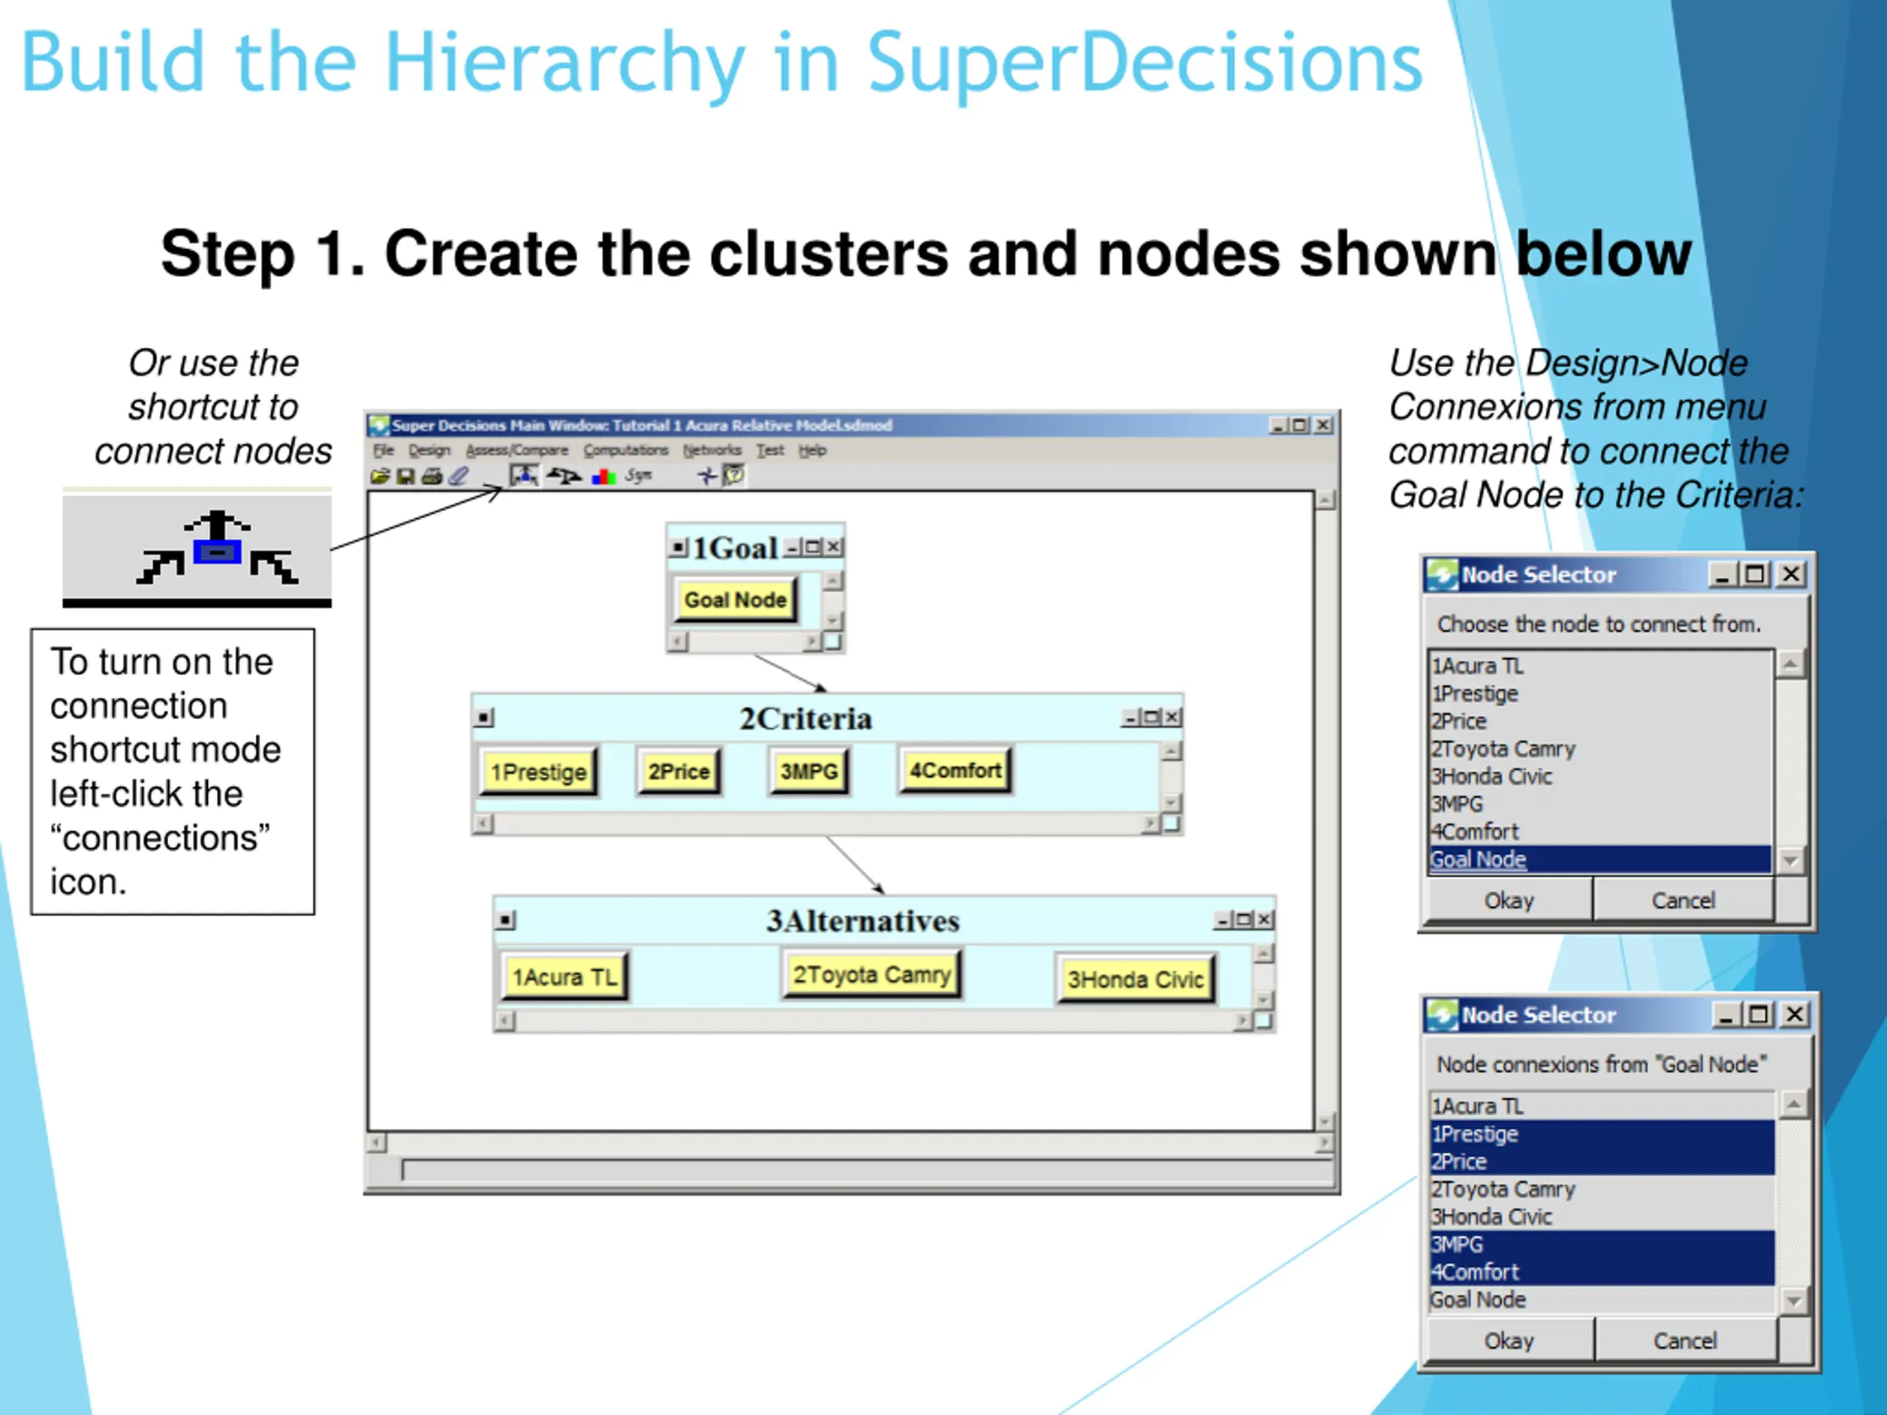Select 2Price in upper Node Selector list
Screen dimensions: 1887x1415
[x=1600, y=722]
